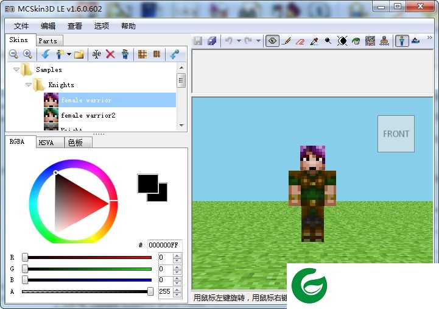Increase the R value with spinner up
This screenshot has height=309, width=439.
pos(177,255)
